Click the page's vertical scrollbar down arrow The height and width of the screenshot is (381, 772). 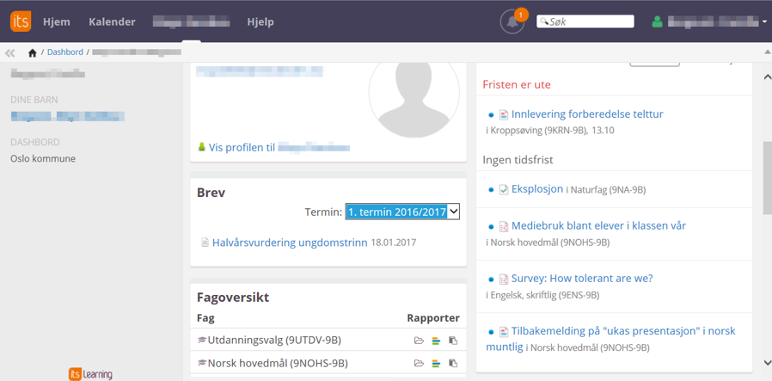tap(767, 363)
